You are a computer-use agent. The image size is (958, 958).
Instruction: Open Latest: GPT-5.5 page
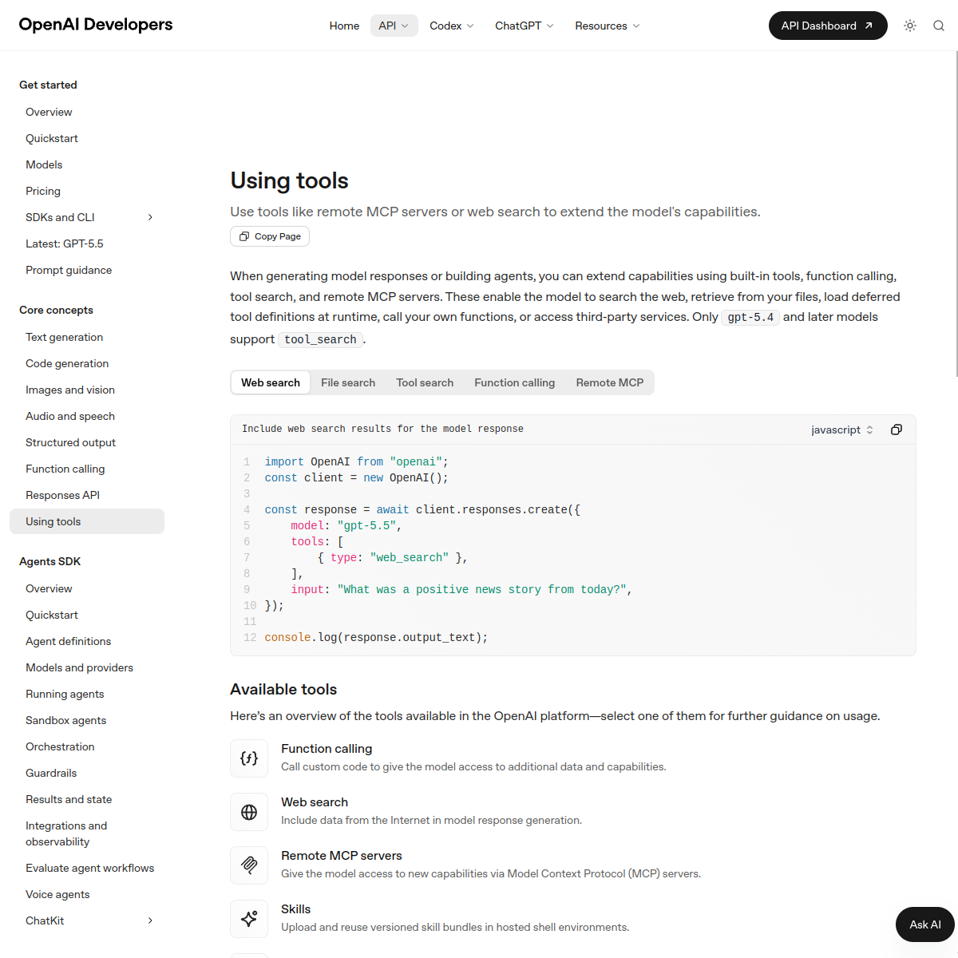point(65,243)
